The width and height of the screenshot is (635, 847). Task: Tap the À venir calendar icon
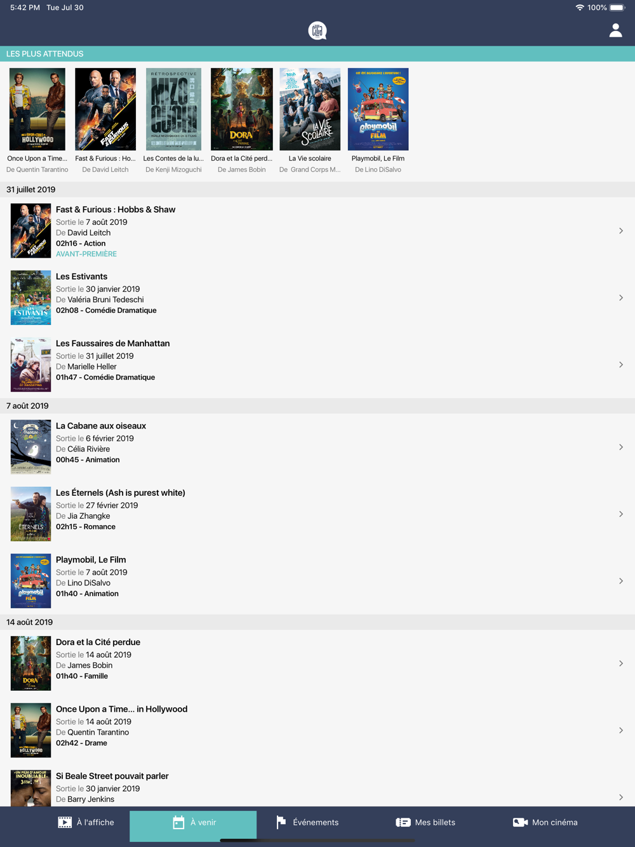pyautogui.click(x=178, y=822)
